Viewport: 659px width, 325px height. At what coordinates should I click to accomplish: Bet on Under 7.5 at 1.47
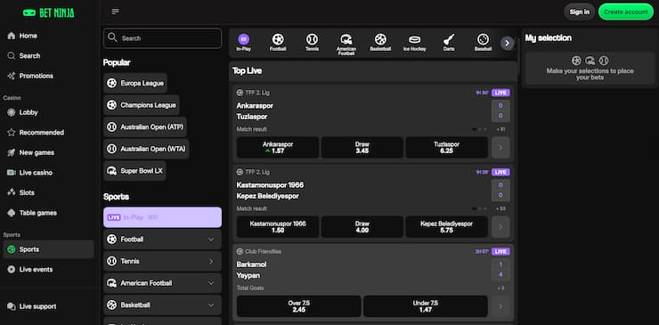tap(426, 306)
